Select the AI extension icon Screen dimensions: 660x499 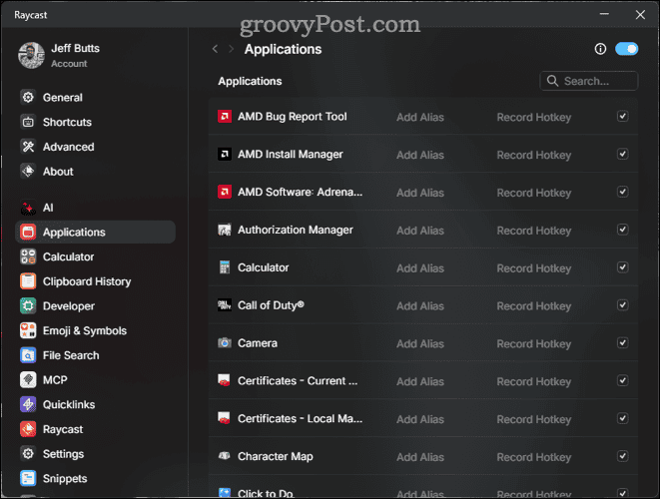28,208
